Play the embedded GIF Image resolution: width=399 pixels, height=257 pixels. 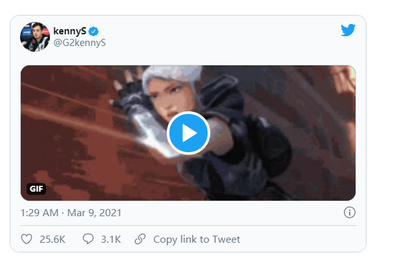[x=188, y=133]
